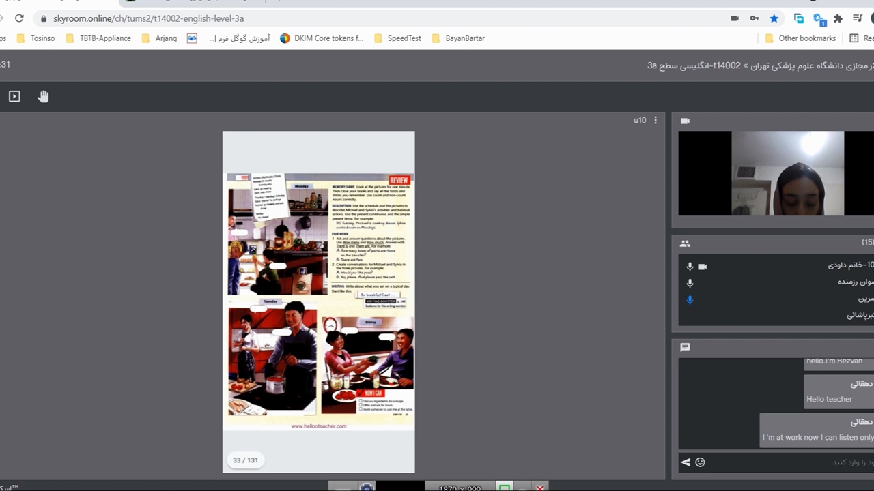Click the send message arrow icon
The image size is (874, 491).
[686, 462]
